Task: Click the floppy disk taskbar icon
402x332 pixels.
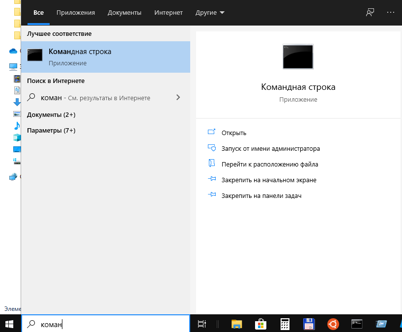Action: 309,324
